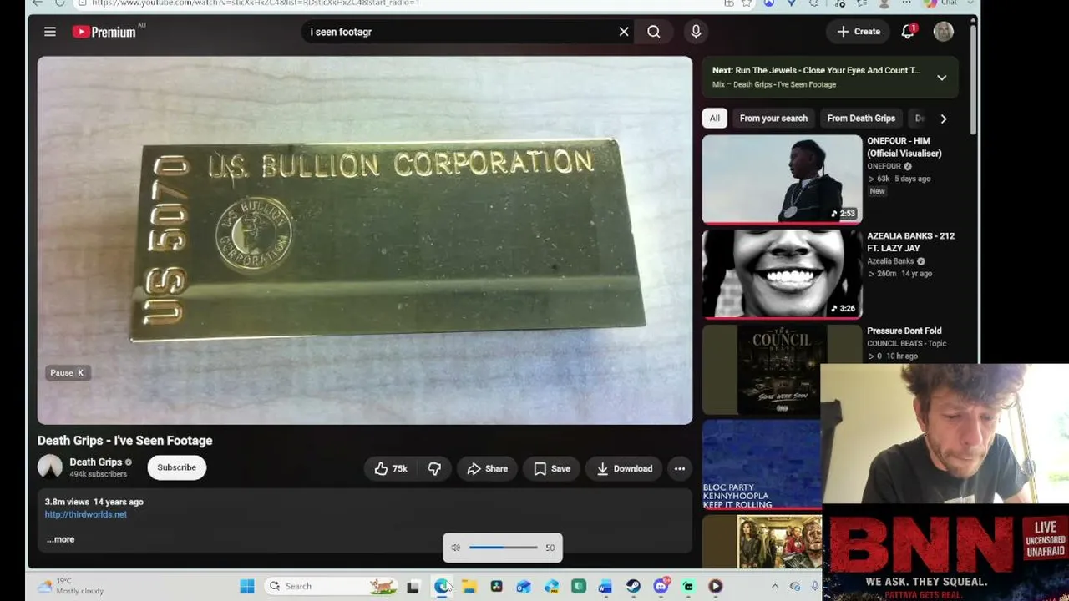Viewport: 1069px width, 601px height.
Task: Open Steam from the taskbar
Action: tap(633, 587)
